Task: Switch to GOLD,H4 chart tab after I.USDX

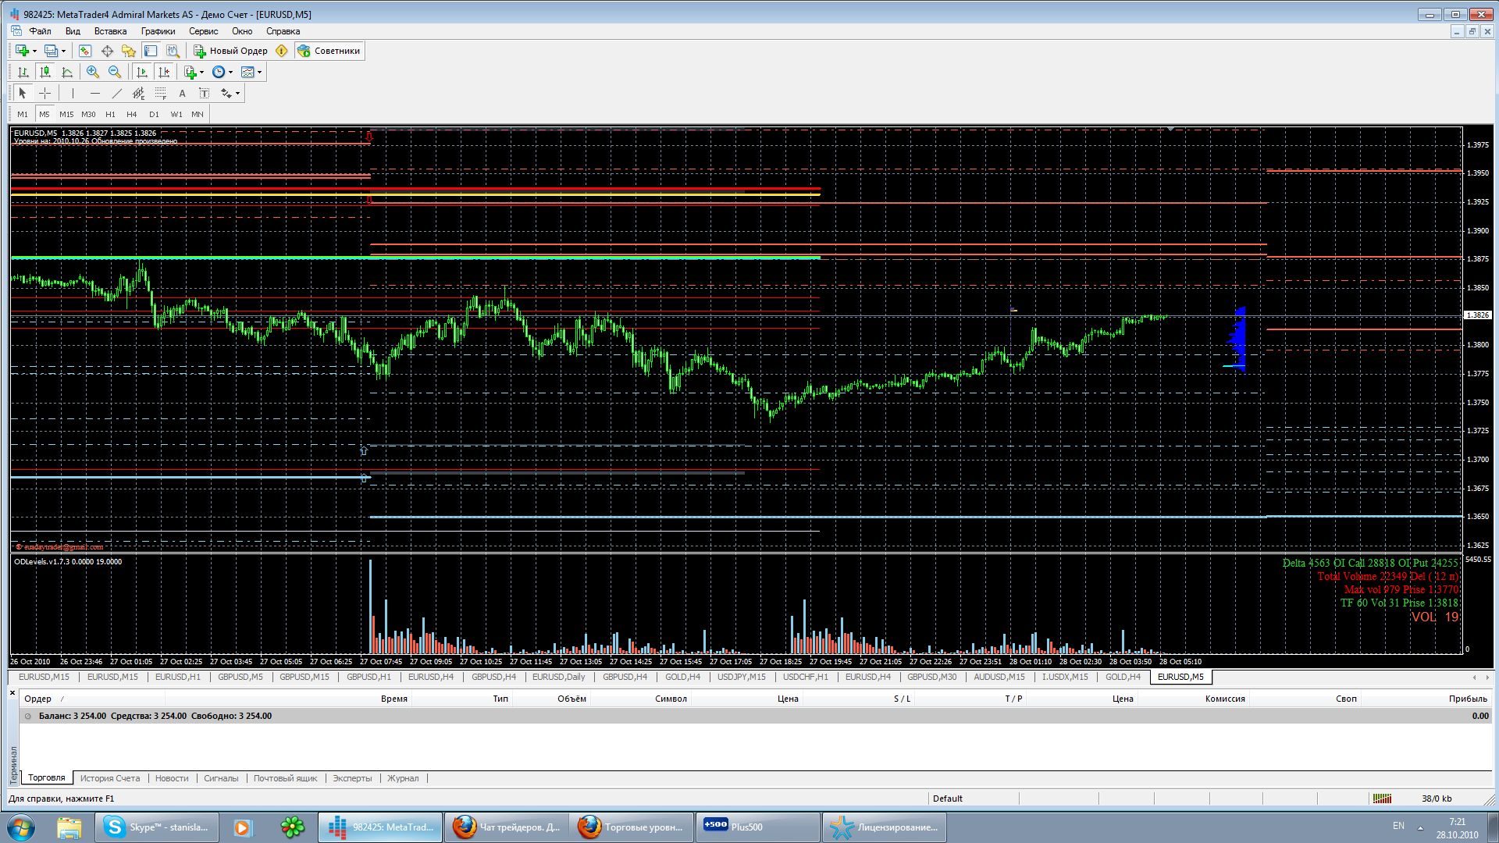Action: click(1123, 677)
